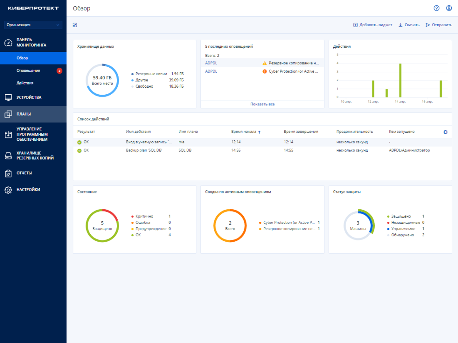Viewport: 458px width, 343px height.
Task: Click the Добавить виджет button
Action: [373, 25]
